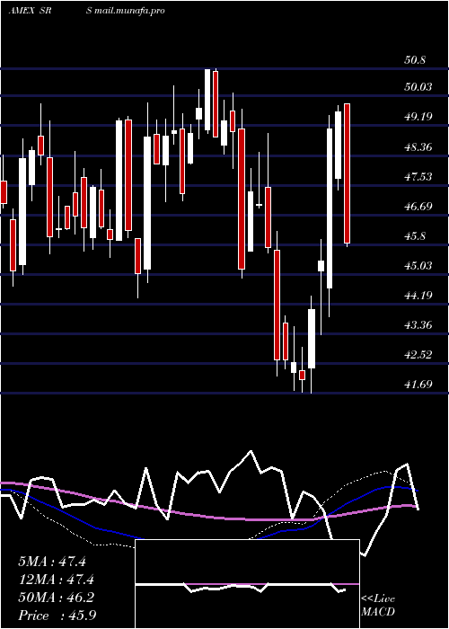Click the last red candlestick on the right
Screen dimensions: 449x629
[x=347, y=173]
